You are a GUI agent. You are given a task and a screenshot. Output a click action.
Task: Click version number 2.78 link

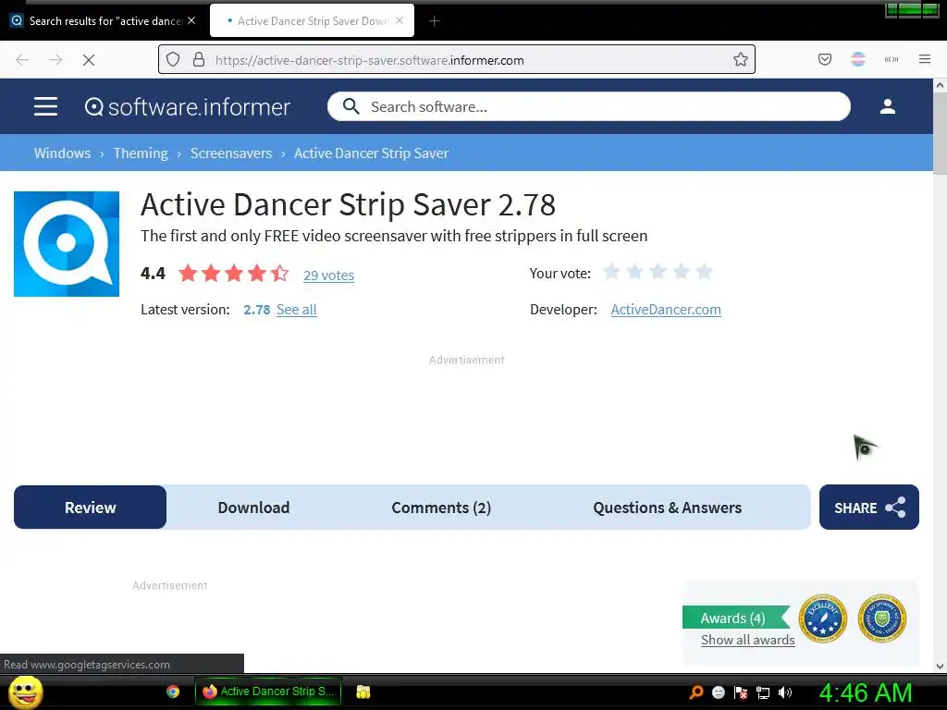pyautogui.click(x=257, y=310)
